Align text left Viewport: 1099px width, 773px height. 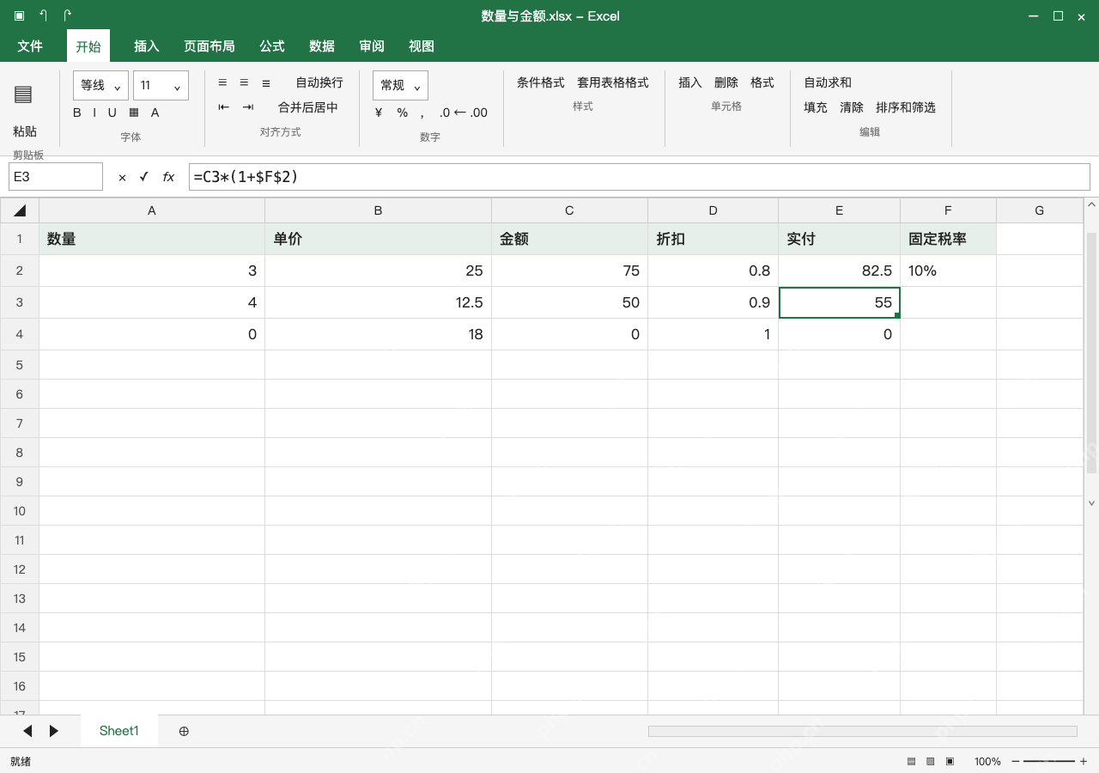222,82
